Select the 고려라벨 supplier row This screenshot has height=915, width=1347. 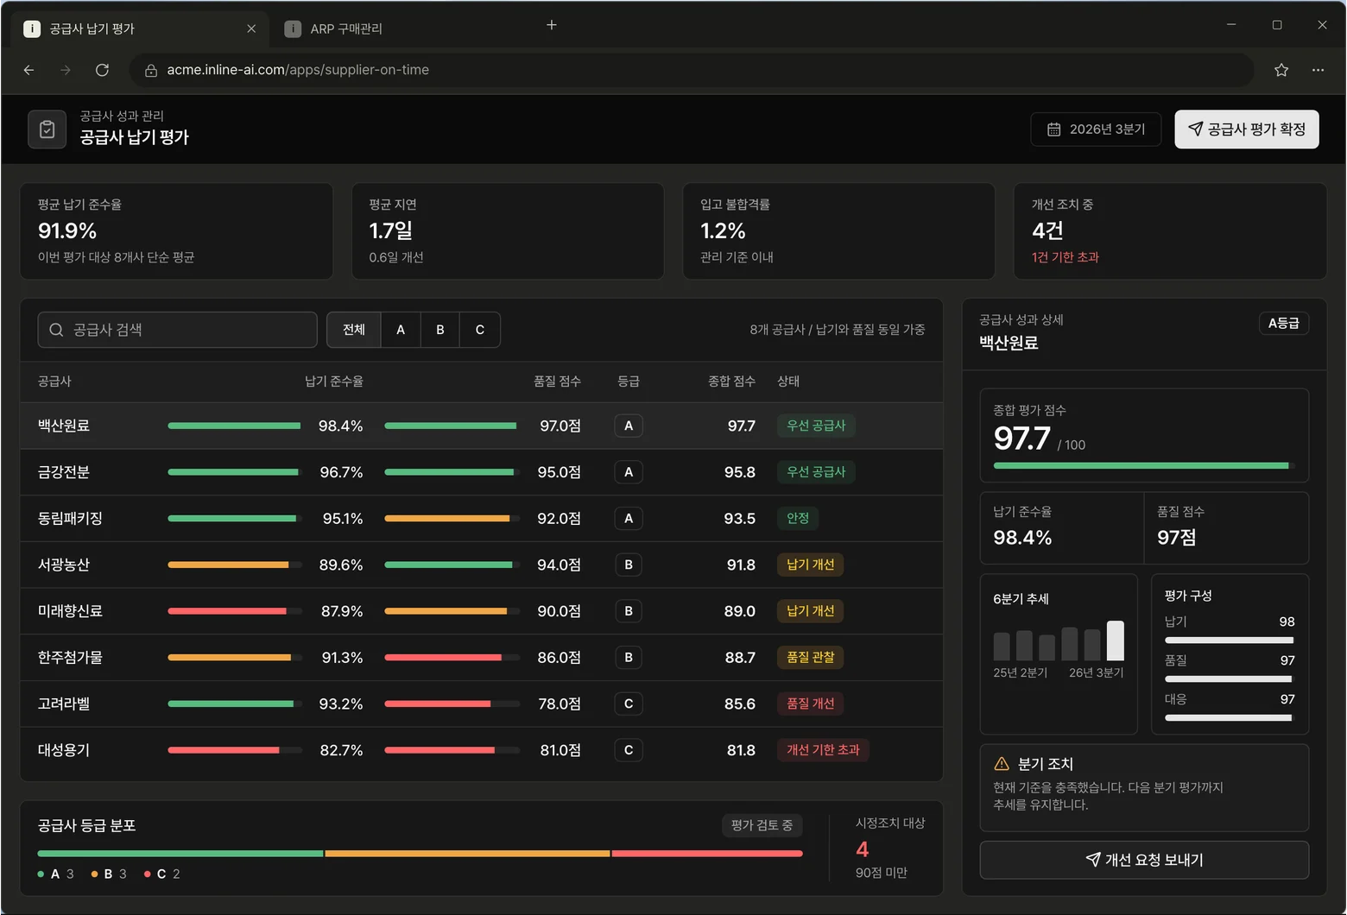pyautogui.click(x=482, y=704)
